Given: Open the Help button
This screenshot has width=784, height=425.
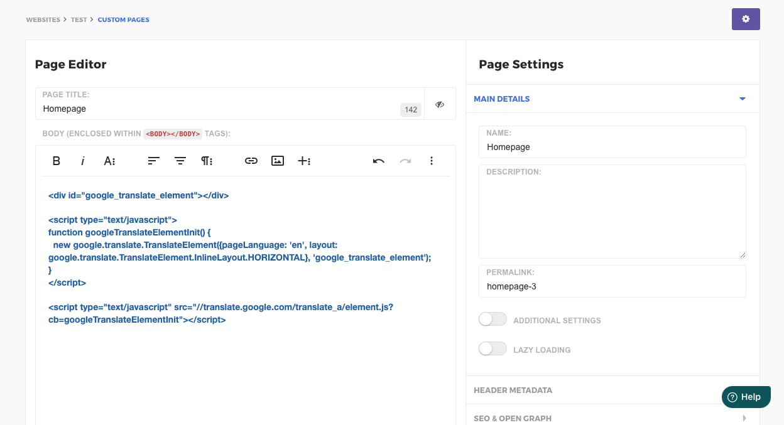Looking at the screenshot, I should click(746, 397).
